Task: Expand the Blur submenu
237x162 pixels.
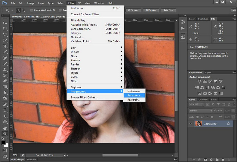Action: (95, 48)
